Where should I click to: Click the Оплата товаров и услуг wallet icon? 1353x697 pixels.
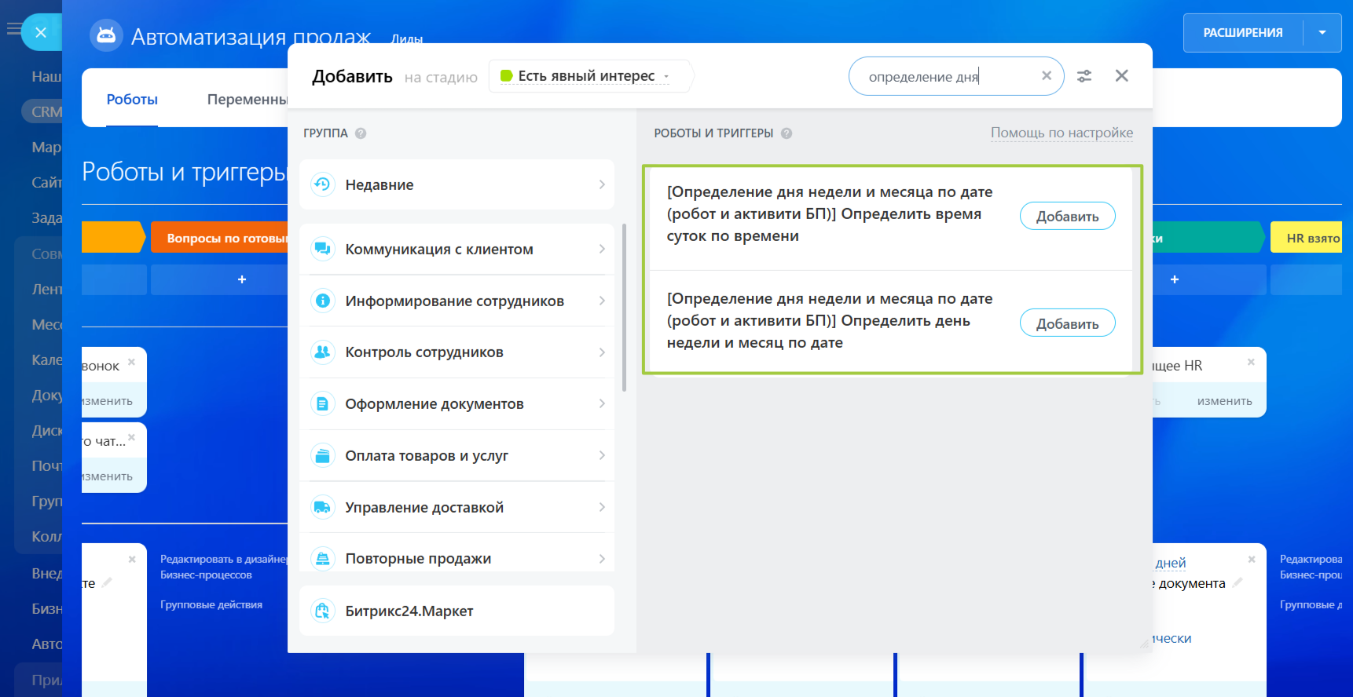(322, 455)
